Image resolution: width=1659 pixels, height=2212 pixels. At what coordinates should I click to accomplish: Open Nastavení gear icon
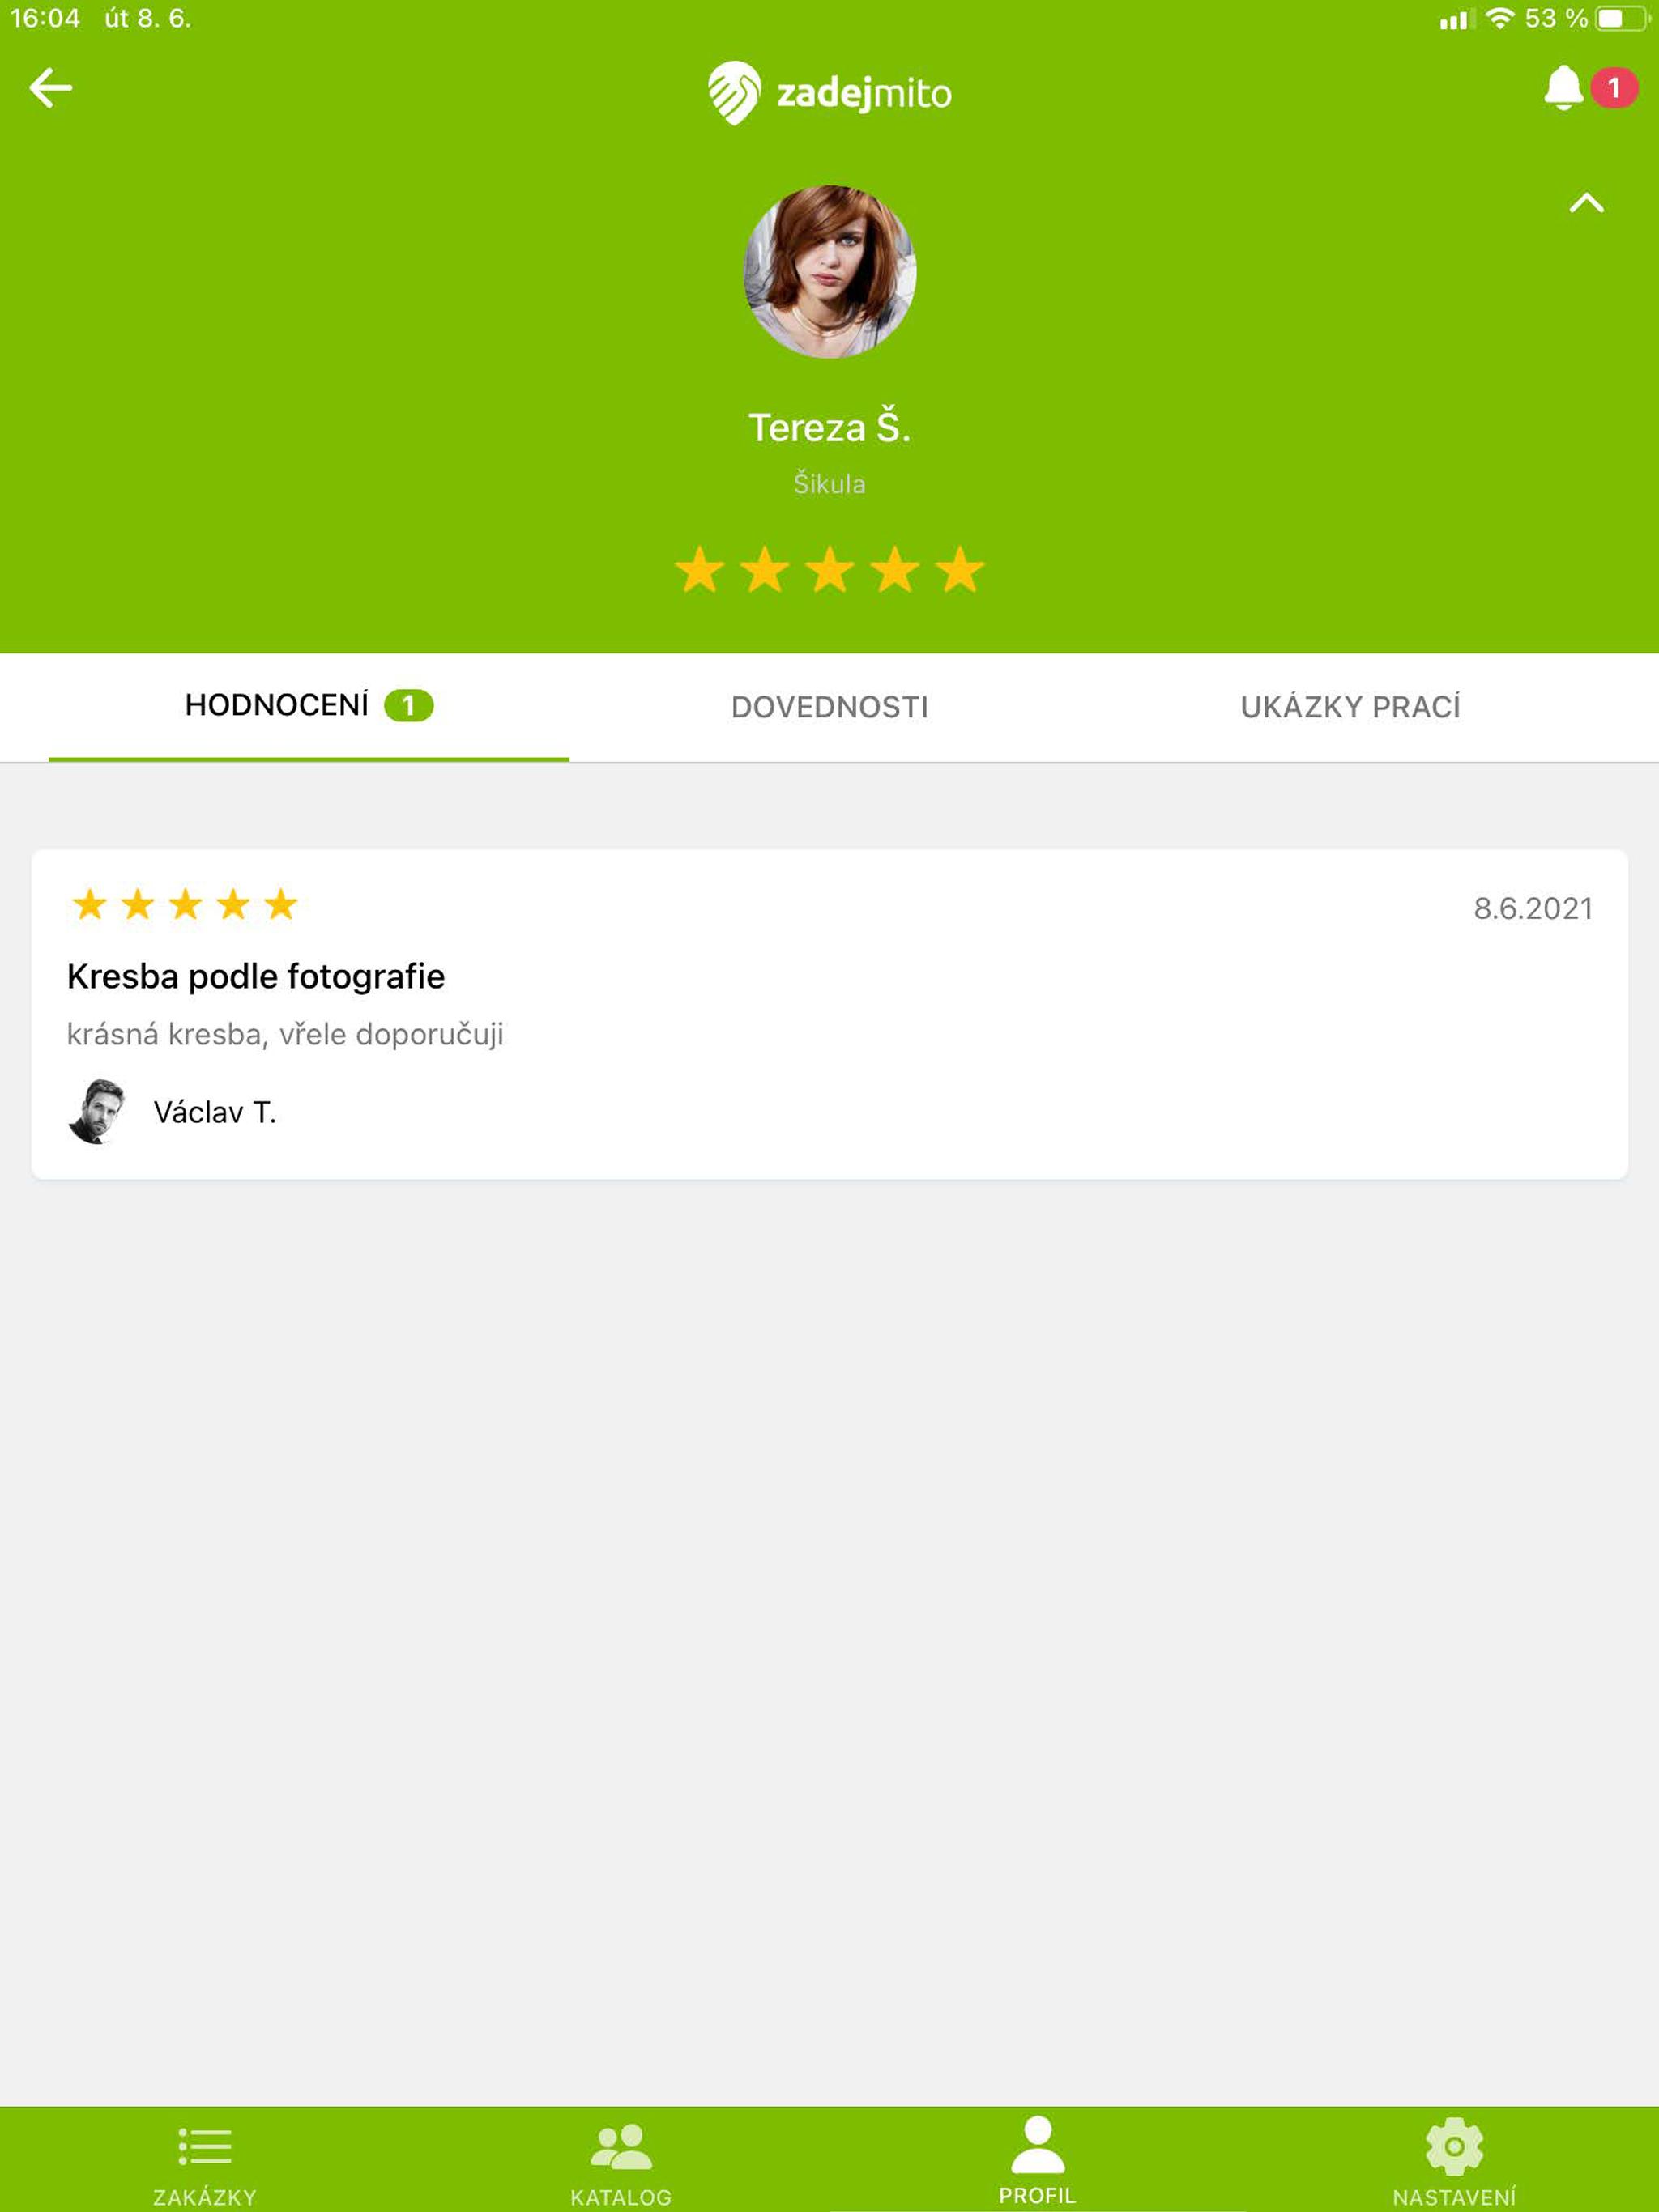(x=1454, y=2146)
